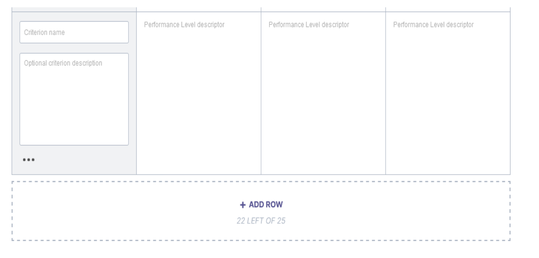This screenshot has width=539, height=258.
Task: Click the '22 LEFT OF 25' counter text
Action: 261,221
